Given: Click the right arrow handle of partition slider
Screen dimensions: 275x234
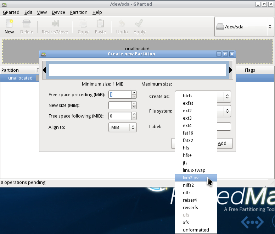Looking at the screenshot, I should 231,70.
